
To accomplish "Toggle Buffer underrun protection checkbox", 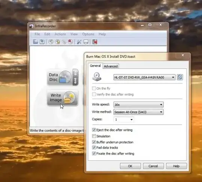I will [94, 142].
